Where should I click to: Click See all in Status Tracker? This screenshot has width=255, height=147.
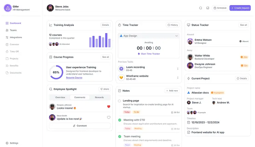(x=243, y=25)
